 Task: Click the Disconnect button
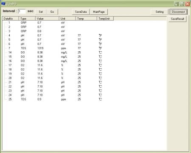[178, 12]
